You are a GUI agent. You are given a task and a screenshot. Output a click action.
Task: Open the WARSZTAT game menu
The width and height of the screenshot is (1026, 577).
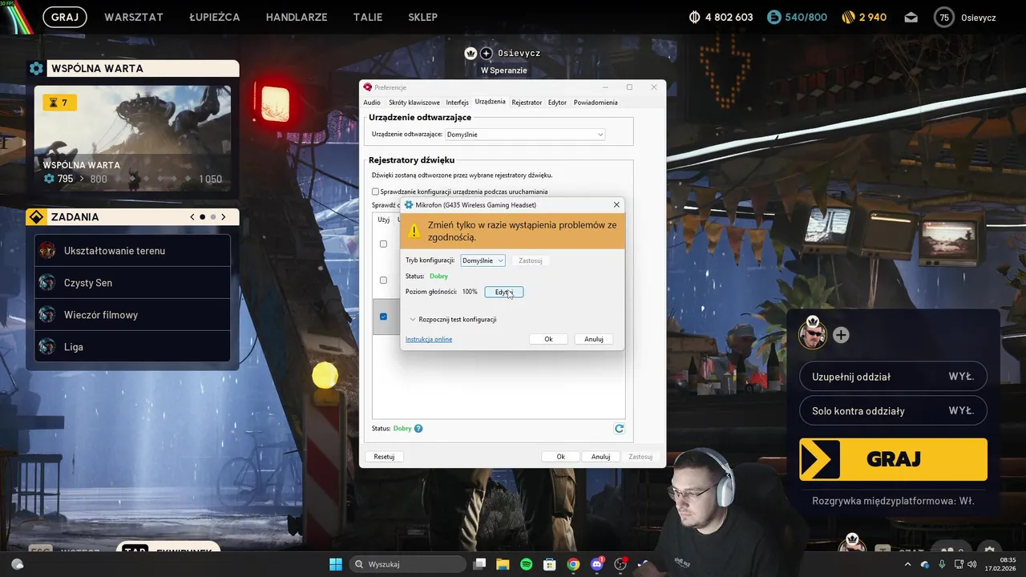(134, 17)
